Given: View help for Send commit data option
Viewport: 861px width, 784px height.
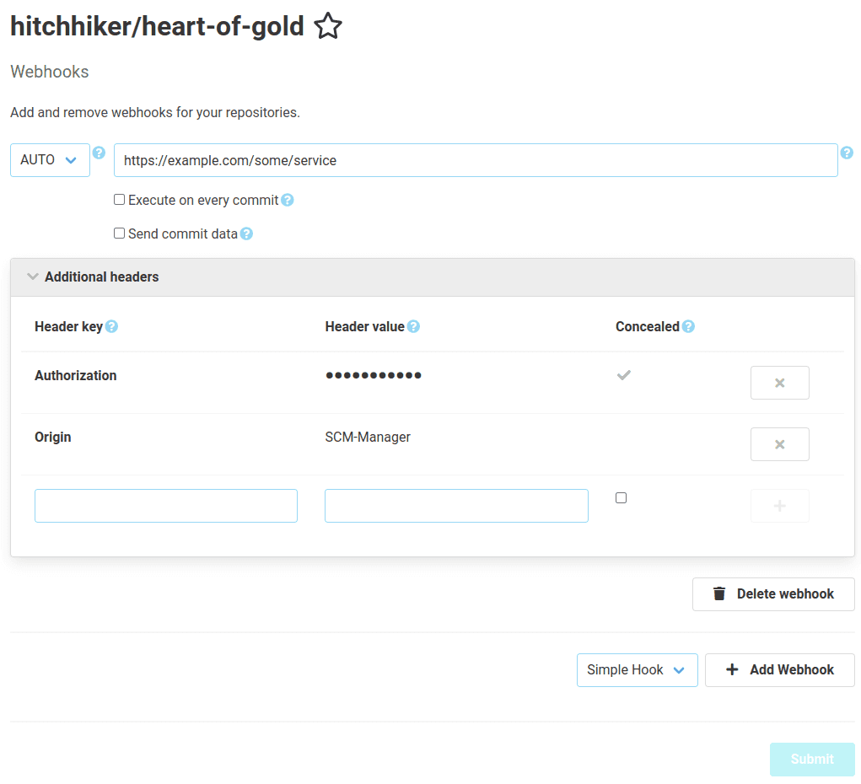Looking at the screenshot, I should [245, 233].
